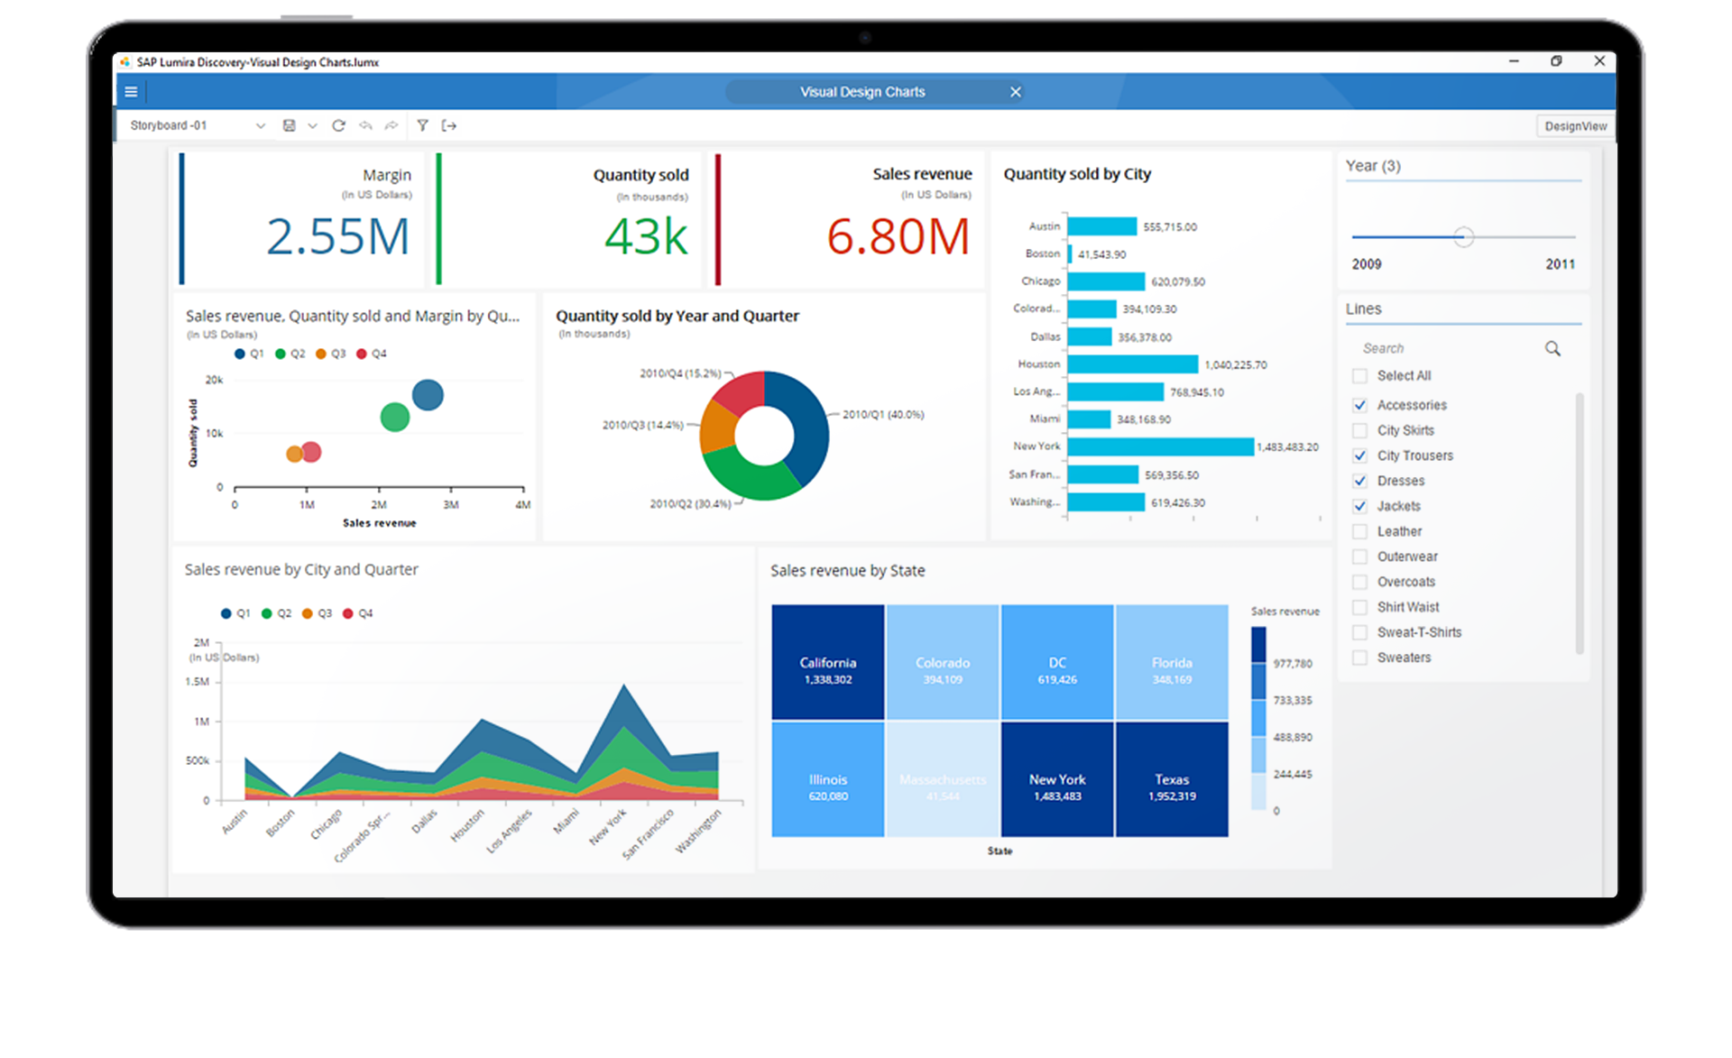Check the Select All checkbox
Viewport: 1732px width, 1058px height.
point(1359,376)
